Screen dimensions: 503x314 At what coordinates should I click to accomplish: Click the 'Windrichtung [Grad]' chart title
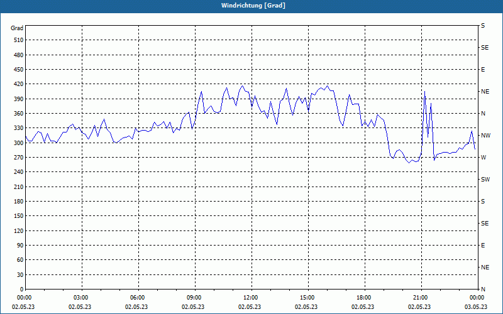pyautogui.click(x=253, y=6)
